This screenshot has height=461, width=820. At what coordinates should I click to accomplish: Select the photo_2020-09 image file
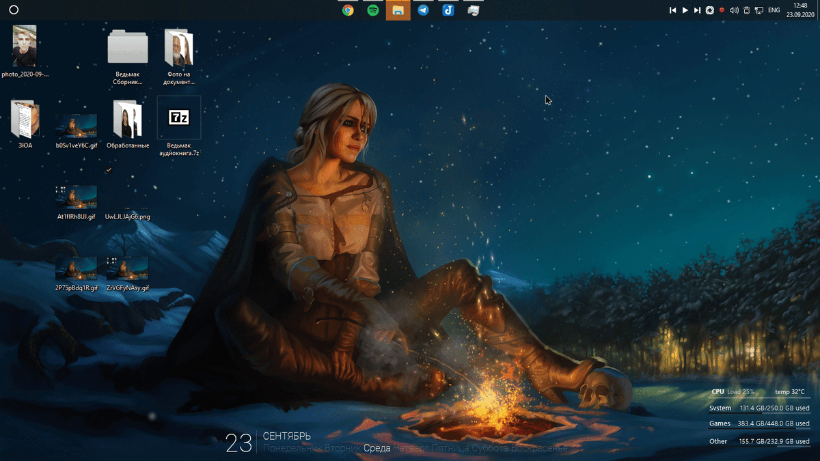(x=25, y=52)
